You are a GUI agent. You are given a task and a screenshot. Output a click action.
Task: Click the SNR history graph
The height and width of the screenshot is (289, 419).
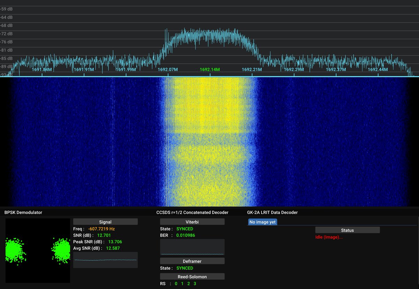pyautogui.click(x=105, y=260)
